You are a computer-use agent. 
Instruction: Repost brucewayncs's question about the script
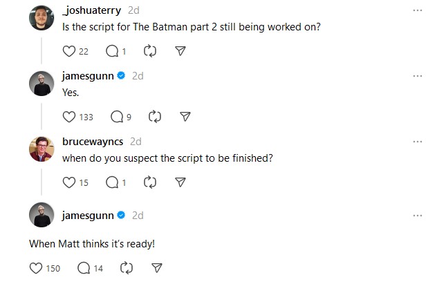(149, 182)
